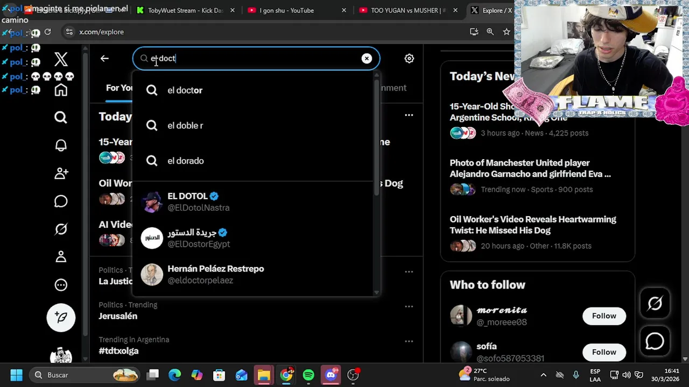Open Notifications bell in sidebar

point(61,145)
